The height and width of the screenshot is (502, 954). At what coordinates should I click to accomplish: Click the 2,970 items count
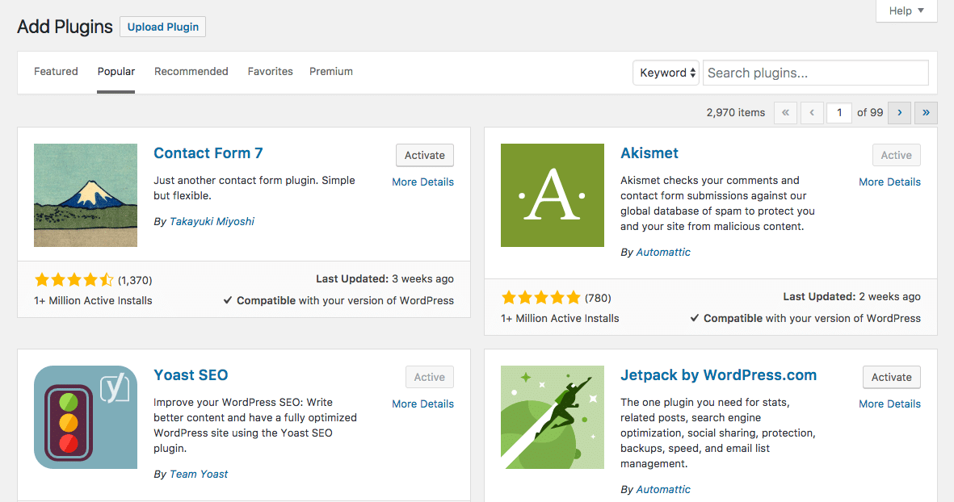pyautogui.click(x=736, y=112)
